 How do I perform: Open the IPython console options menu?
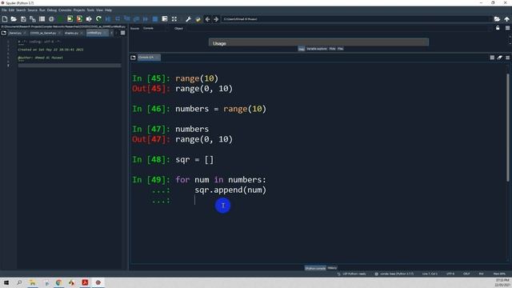[507, 58]
